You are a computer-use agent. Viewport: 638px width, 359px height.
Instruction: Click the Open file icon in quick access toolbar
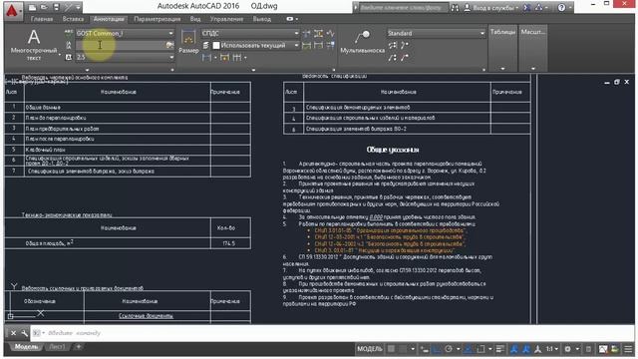44,7
